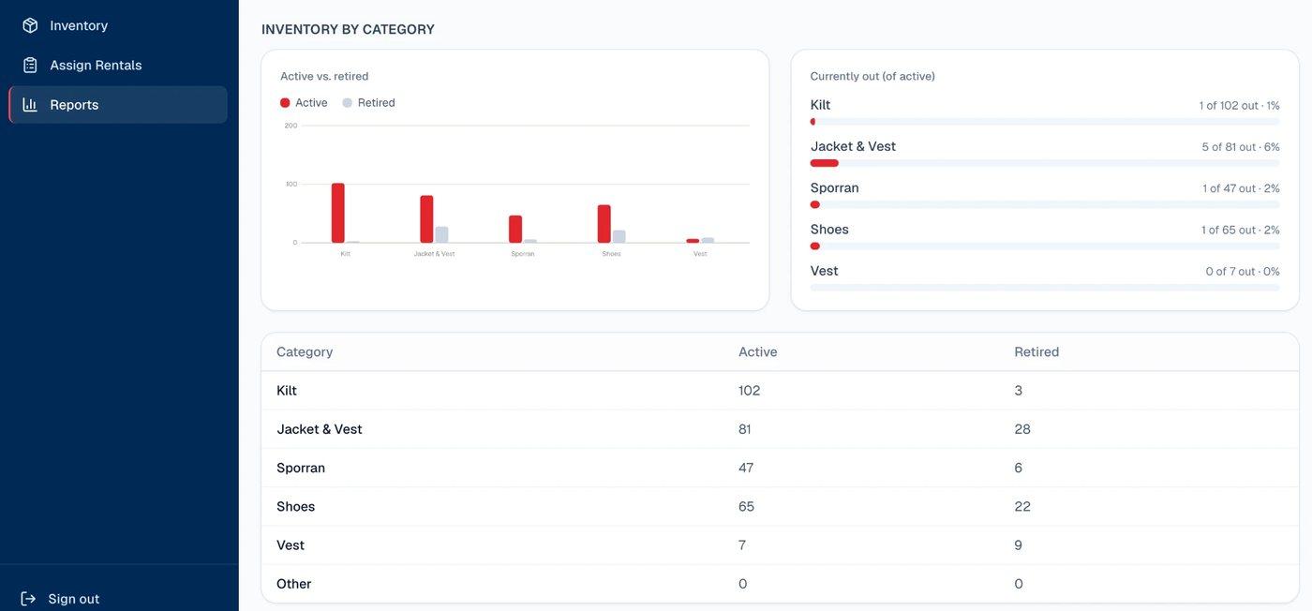Viewport: 1312px width, 611px height.
Task: Click the text '1 of 65 out · 2%'
Action: tap(1241, 230)
